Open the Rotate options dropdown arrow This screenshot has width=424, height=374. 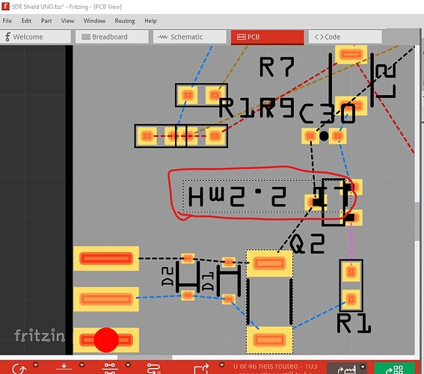click(35, 365)
